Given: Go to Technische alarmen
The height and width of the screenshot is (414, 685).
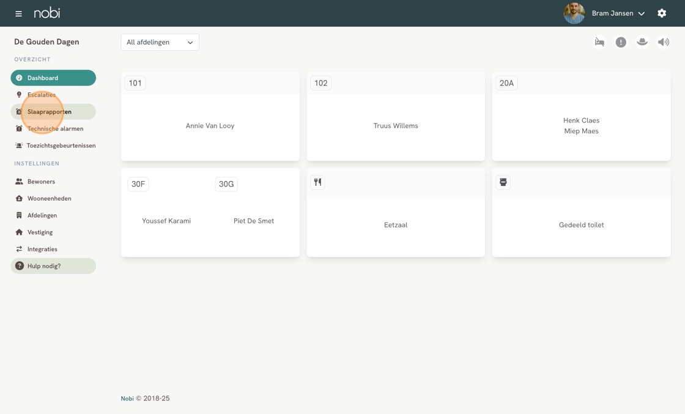Looking at the screenshot, I should [x=55, y=129].
